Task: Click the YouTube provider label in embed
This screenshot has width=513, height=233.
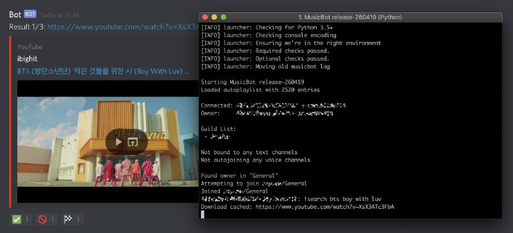Action: pyautogui.click(x=29, y=47)
